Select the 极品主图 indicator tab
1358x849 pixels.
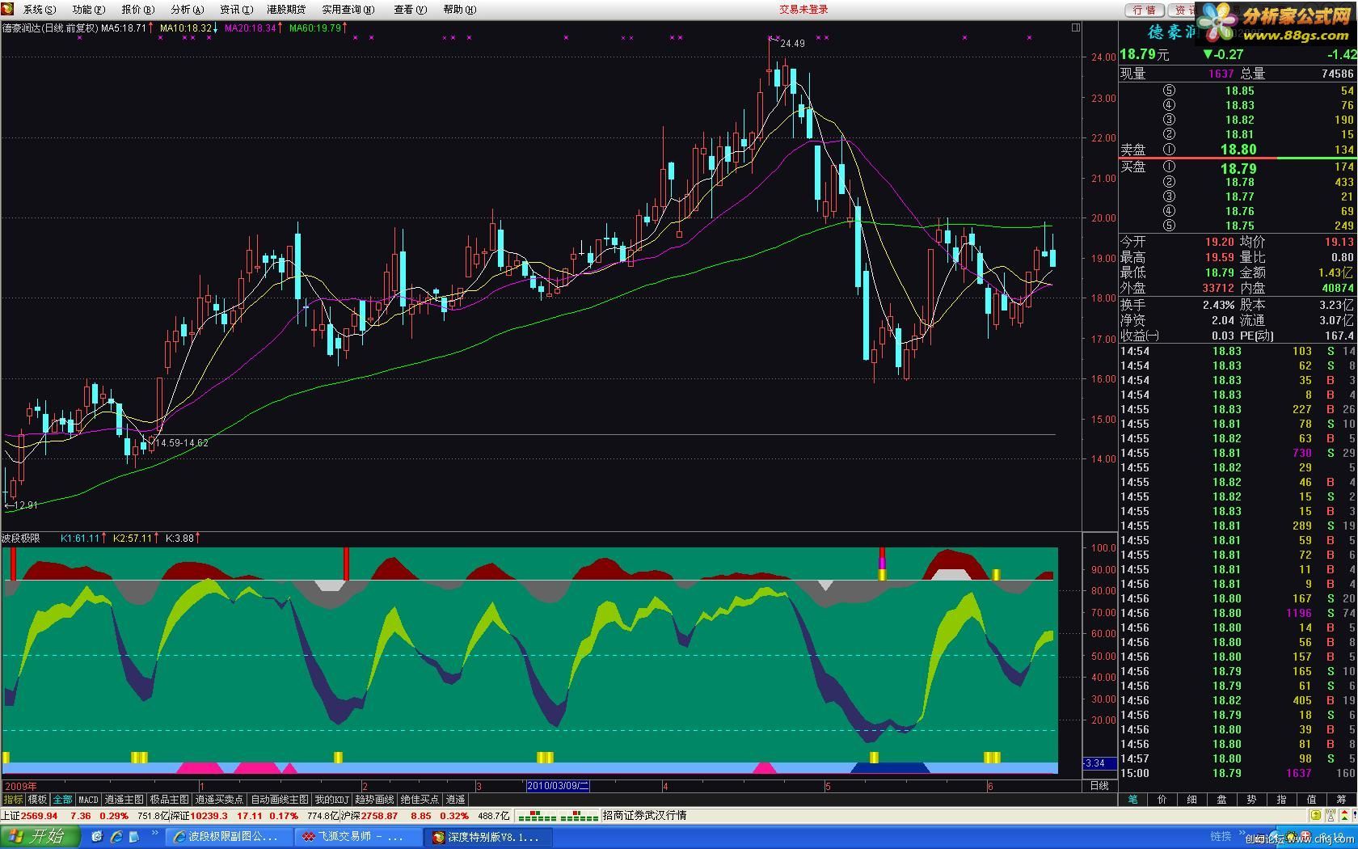point(169,800)
